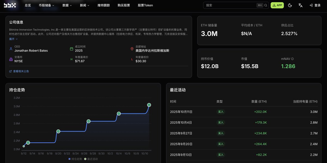Open the 数据 dropdown menu
The height and width of the screenshot is (163, 327).
point(67,5)
